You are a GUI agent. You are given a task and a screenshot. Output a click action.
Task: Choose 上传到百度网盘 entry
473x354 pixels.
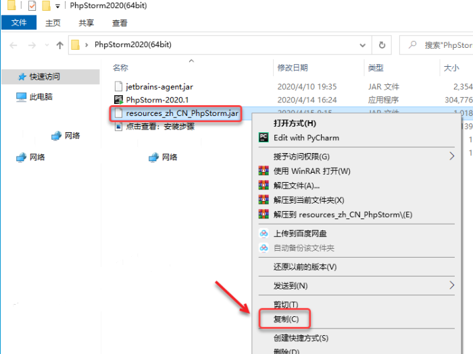[300, 233]
